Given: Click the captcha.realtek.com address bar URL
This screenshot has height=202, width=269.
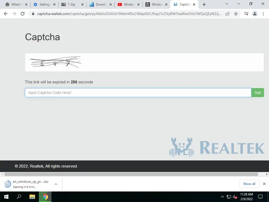Looking at the screenshot, I should [129, 14].
